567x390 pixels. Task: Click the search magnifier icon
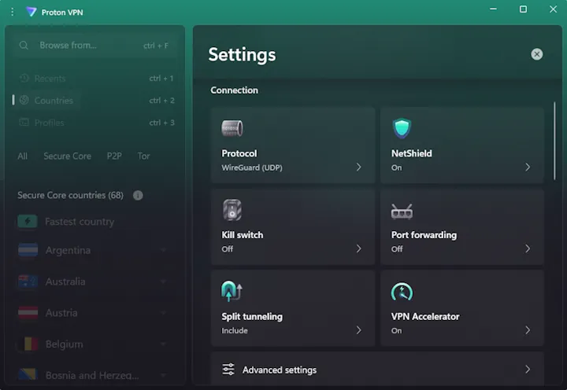(x=24, y=46)
